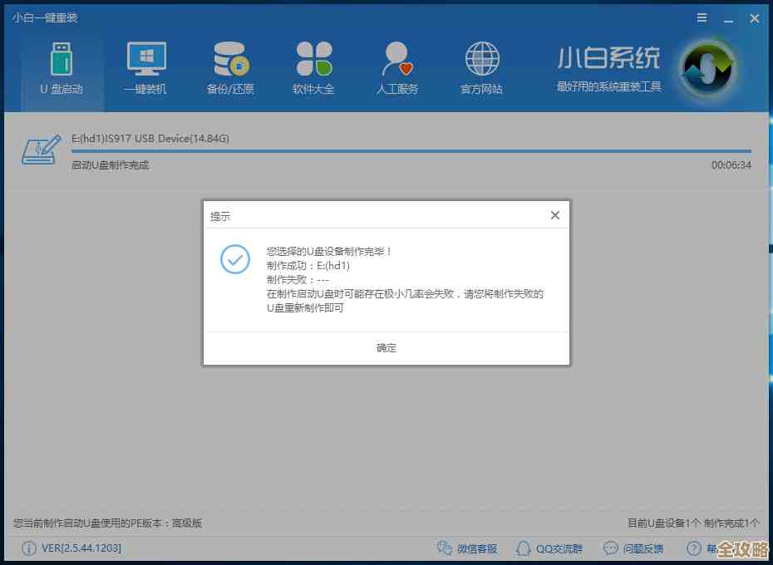Screen dimensions: 773x565
Task: Click the USB writing pencil icon
Action: point(40,150)
